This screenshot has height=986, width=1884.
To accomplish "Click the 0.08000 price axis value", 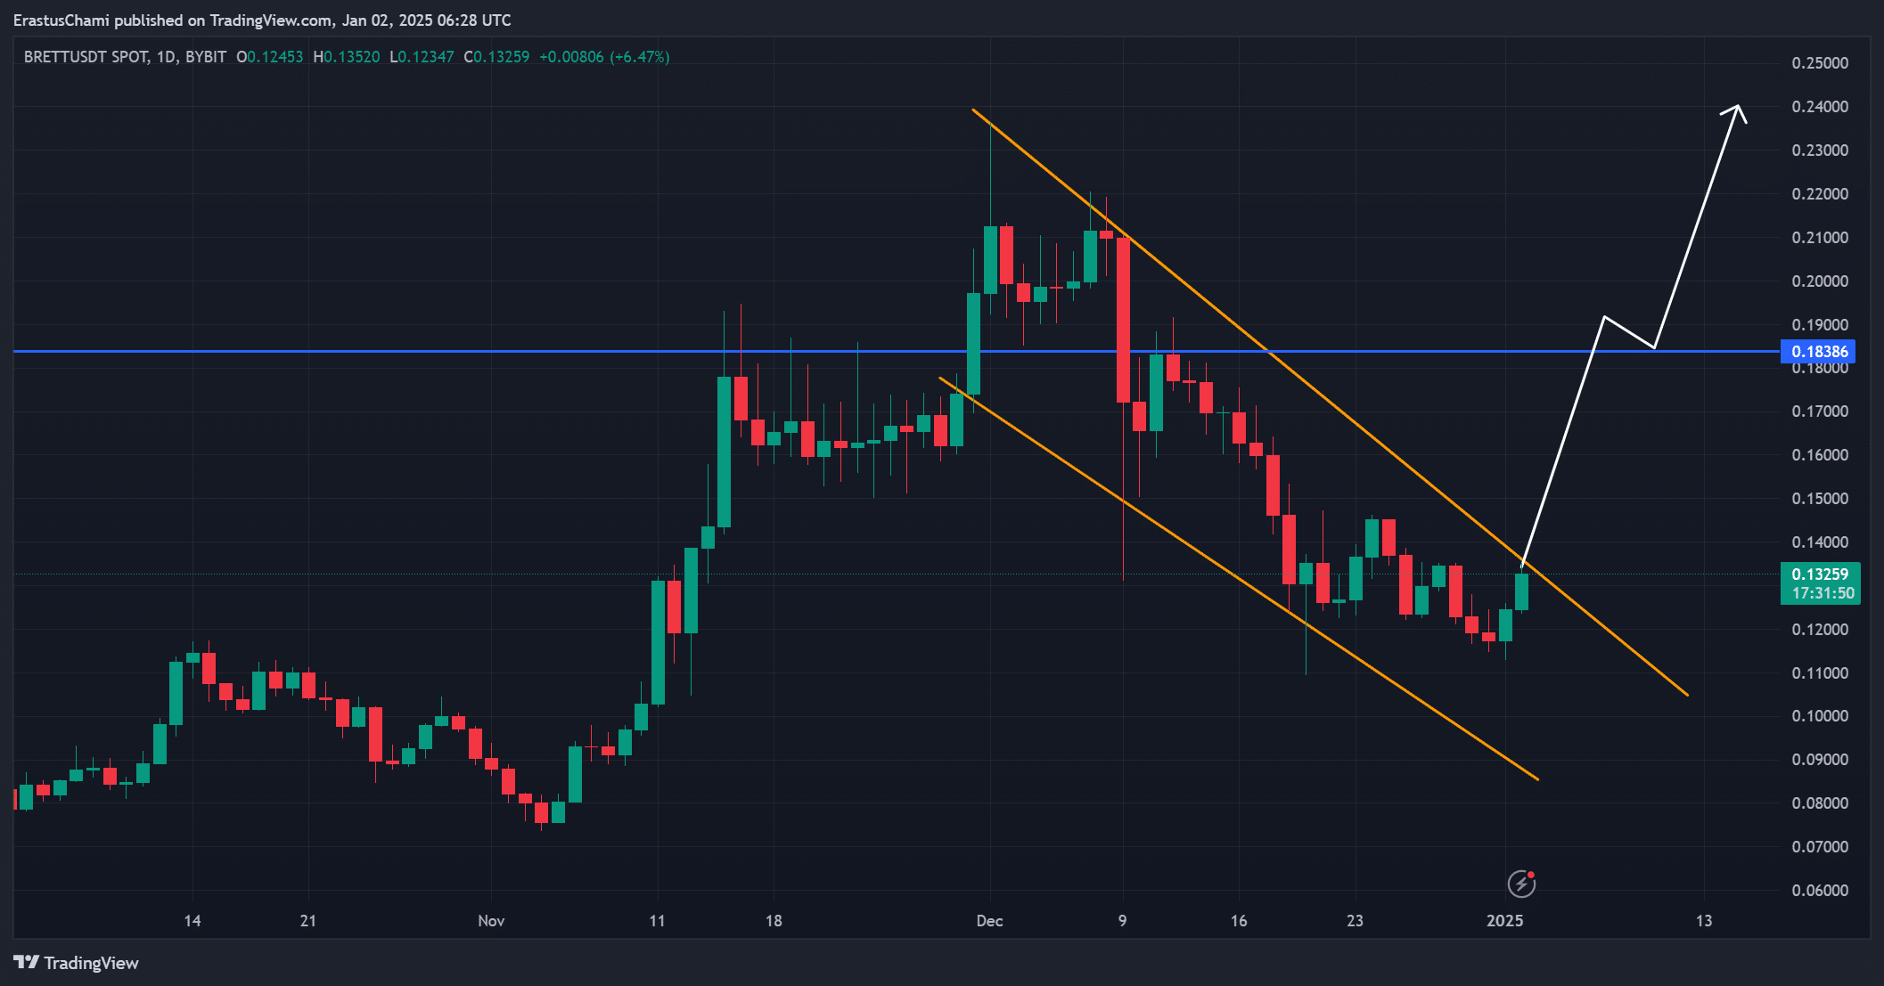I will click(1820, 803).
